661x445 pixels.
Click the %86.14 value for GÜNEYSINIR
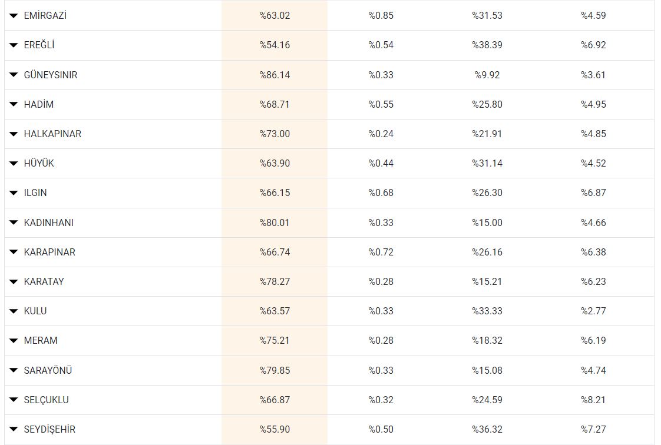[275, 75]
